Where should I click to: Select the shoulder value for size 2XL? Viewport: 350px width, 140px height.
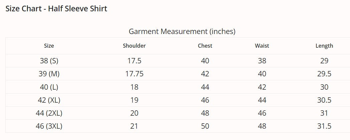pyautogui.click(x=134, y=113)
